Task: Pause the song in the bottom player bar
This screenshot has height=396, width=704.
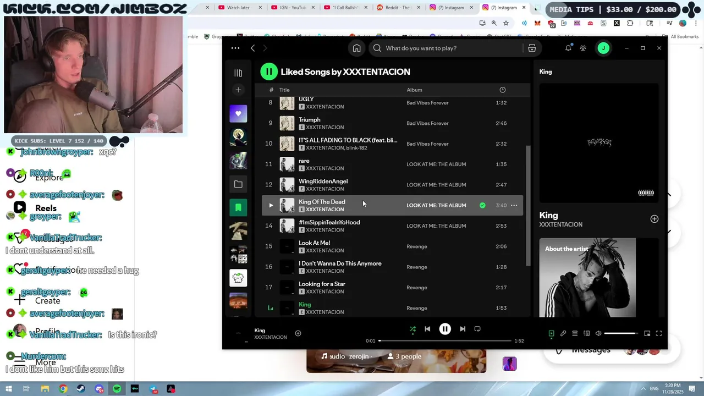Action: pyautogui.click(x=445, y=329)
